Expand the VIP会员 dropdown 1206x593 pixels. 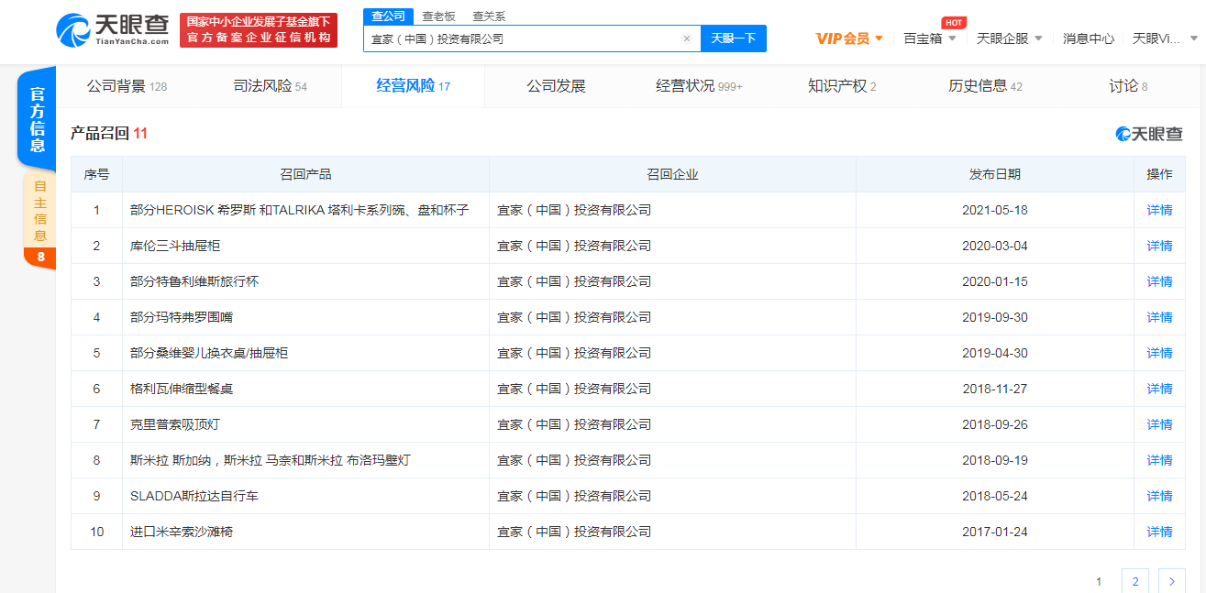[849, 38]
